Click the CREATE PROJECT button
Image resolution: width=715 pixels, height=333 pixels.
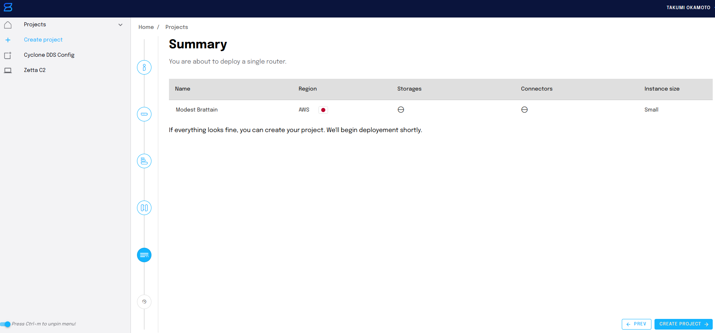click(x=683, y=324)
